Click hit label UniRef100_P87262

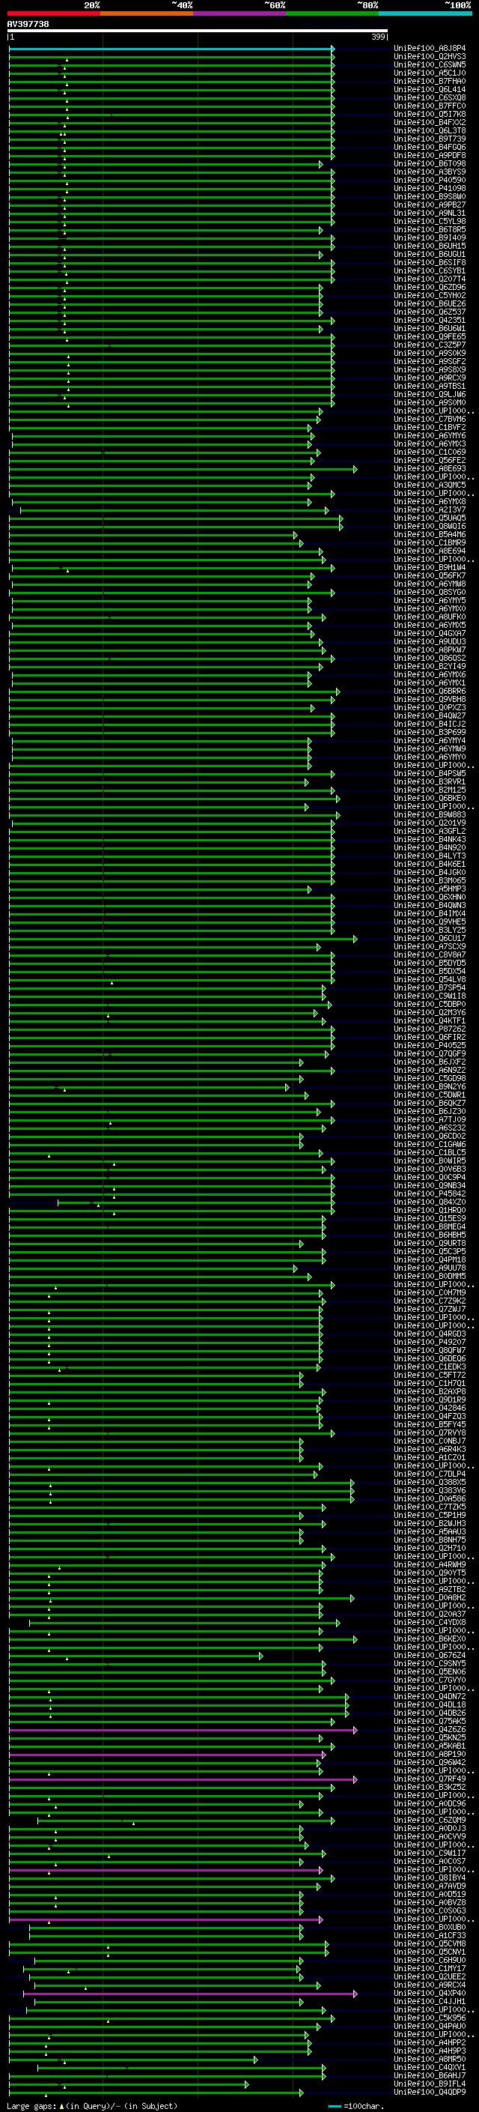click(430, 1029)
